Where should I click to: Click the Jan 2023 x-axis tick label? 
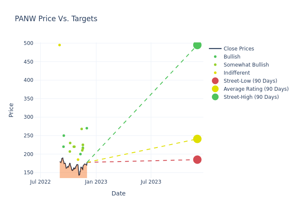(x=96, y=182)
